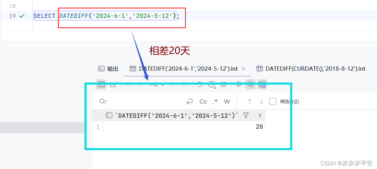Viewport: 377px width, 169px height.
Task: Pin the current result tab
Action: pyautogui.click(x=239, y=85)
